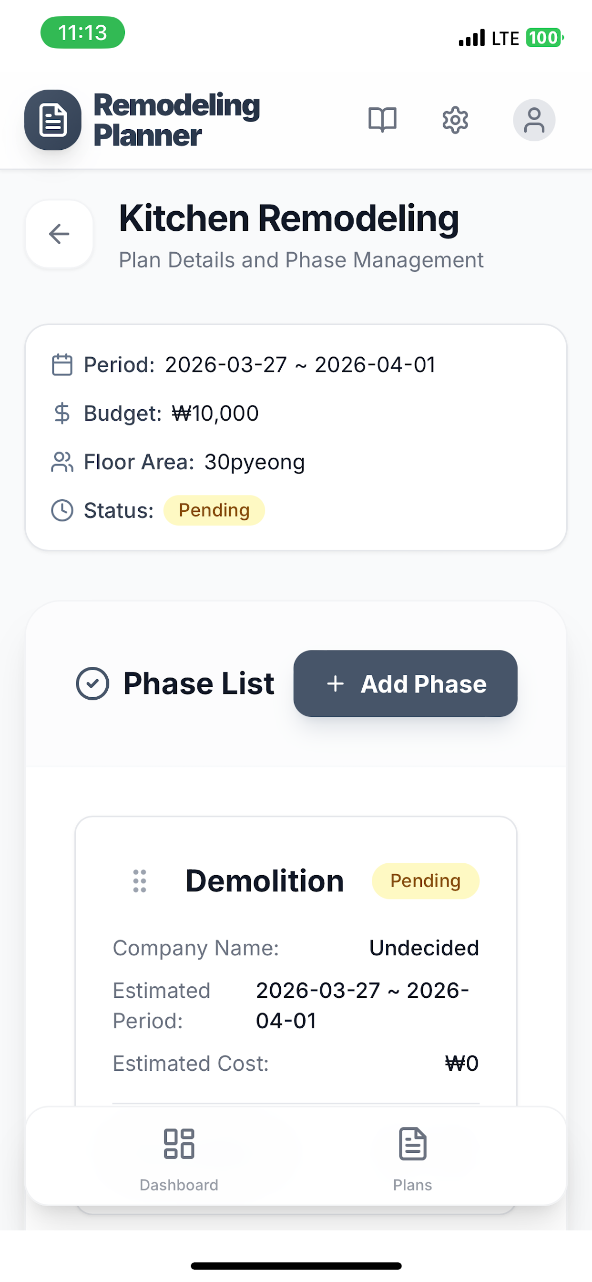This screenshot has width=592, height=1282.
Task: Open the Demolition phase card title
Action: [x=265, y=881]
